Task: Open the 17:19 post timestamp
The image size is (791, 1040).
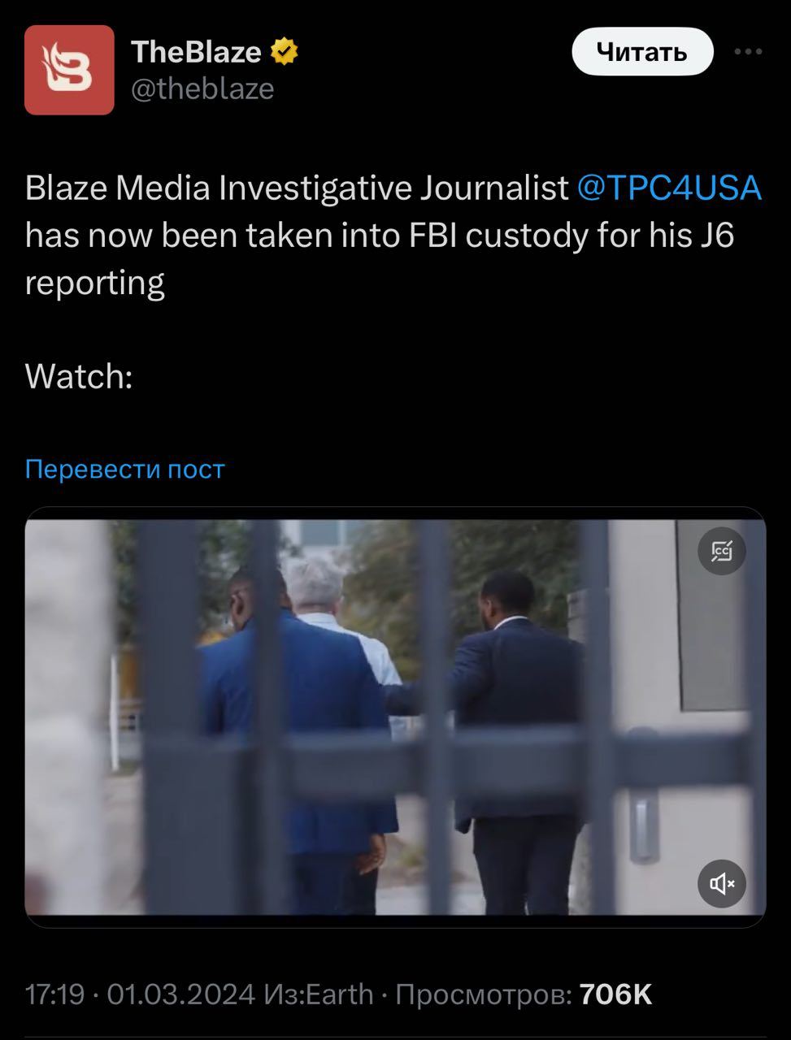Action: coord(54,994)
